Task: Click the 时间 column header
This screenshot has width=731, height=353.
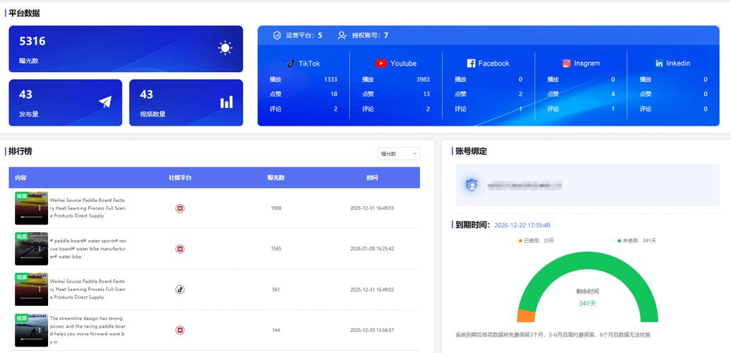Action: coord(372,178)
